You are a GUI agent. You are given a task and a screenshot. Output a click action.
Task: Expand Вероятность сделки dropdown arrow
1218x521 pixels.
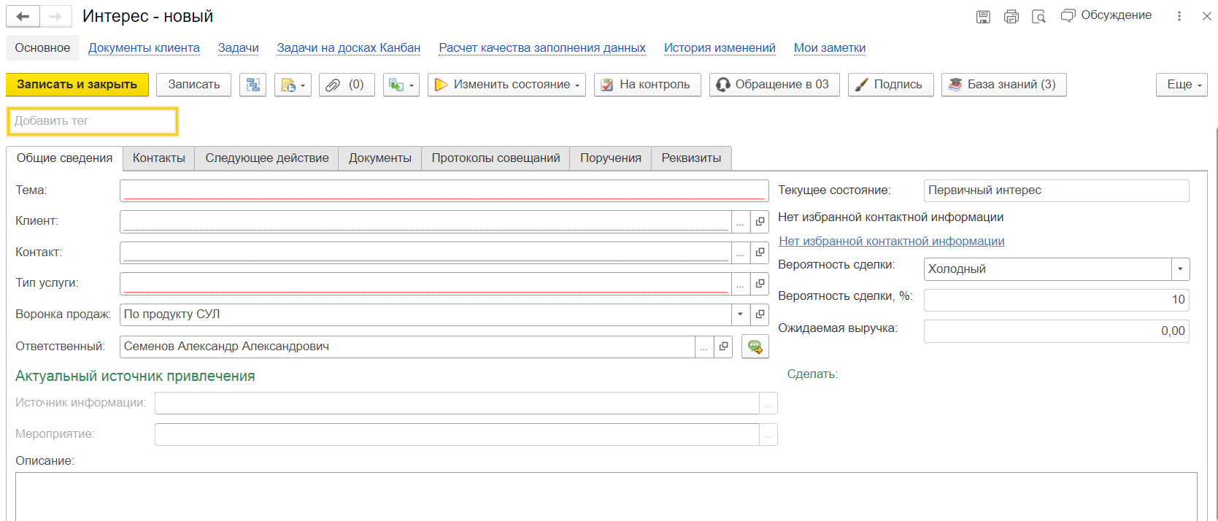(1181, 269)
